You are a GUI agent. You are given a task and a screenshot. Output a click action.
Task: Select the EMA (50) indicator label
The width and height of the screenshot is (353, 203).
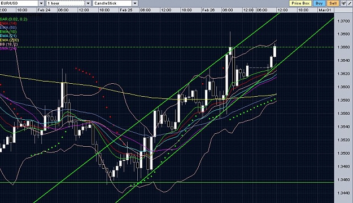click(8, 28)
